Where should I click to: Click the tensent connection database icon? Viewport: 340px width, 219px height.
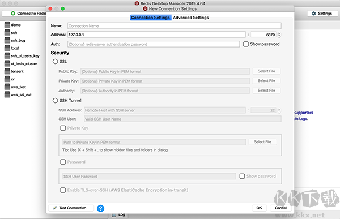pos(7,71)
